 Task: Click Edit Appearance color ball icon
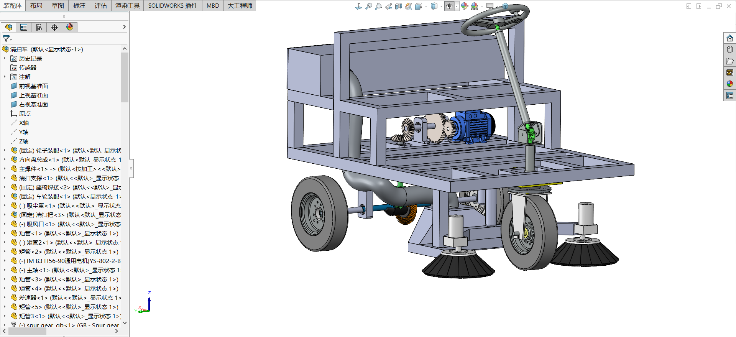tap(465, 6)
